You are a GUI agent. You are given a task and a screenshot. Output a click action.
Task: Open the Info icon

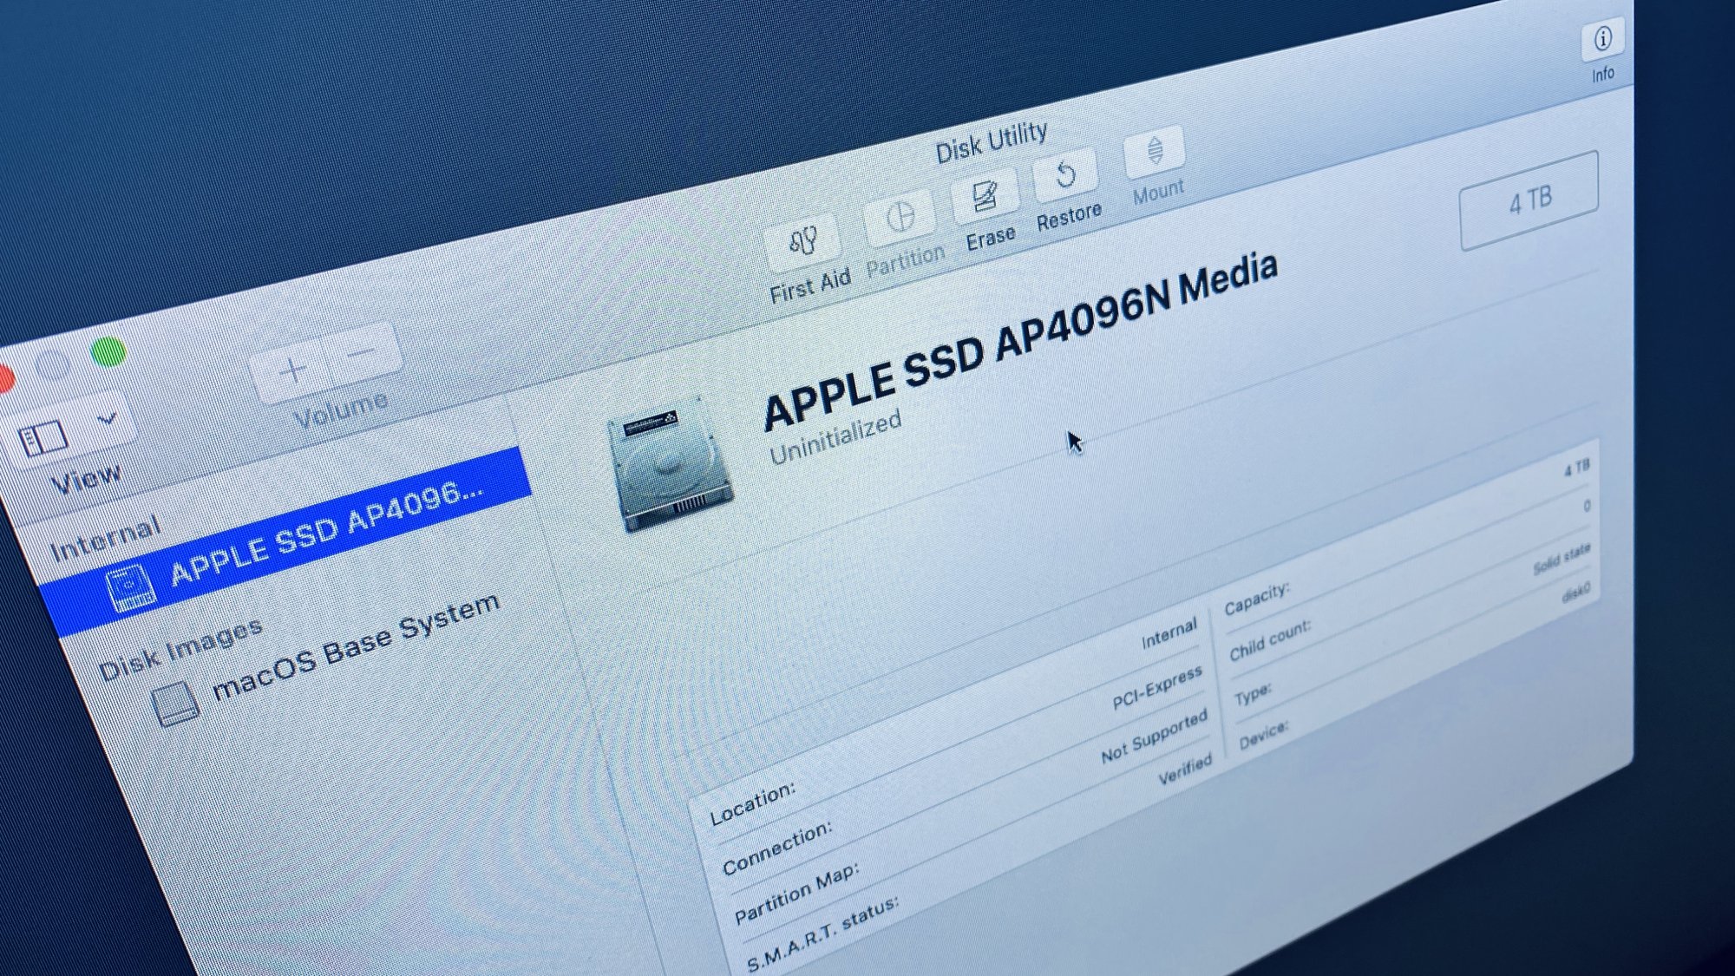click(x=1602, y=38)
